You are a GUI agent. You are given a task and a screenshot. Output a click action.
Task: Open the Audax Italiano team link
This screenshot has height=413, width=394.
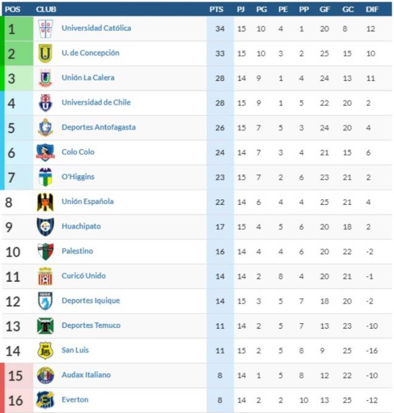pyautogui.click(x=86, y=375)
